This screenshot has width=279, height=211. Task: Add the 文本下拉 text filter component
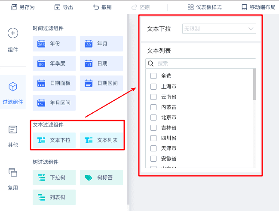point(54,140)
